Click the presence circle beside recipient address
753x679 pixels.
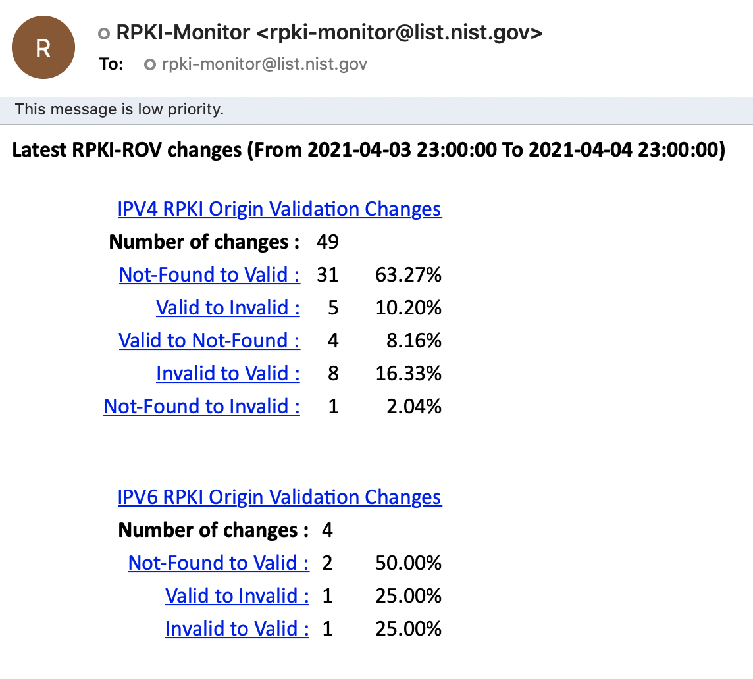pyautogui.click(x=149, y=64)
